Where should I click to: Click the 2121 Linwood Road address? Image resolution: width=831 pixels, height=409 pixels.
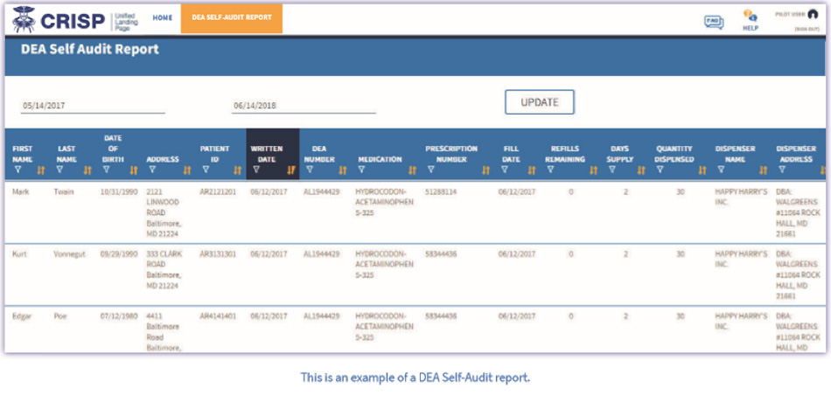point(164,212)
